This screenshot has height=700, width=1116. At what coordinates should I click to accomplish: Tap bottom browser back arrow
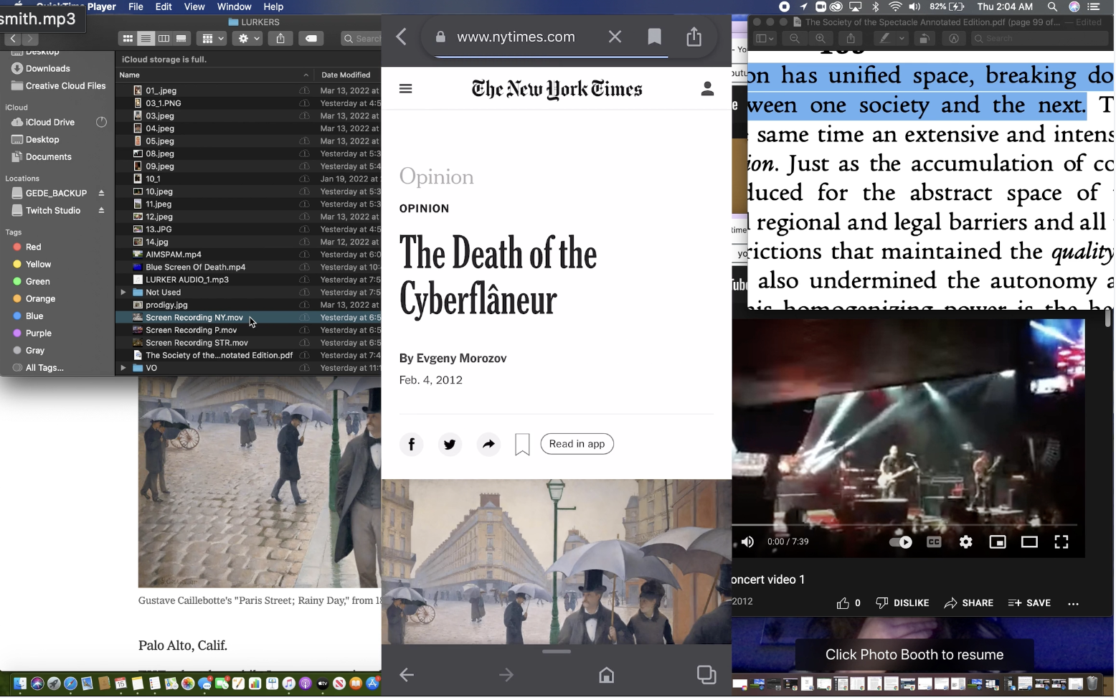pos(407,676)
